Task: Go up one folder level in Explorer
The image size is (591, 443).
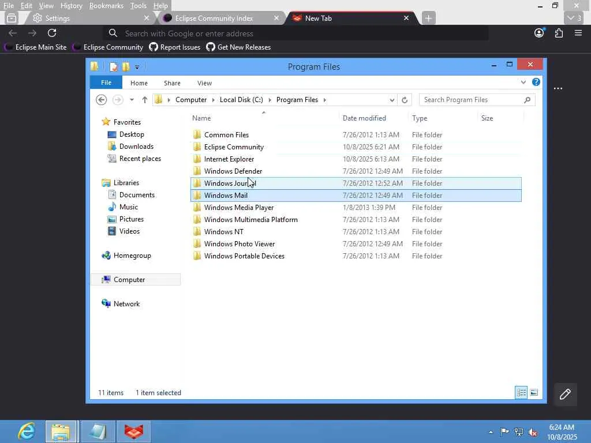Action: [145, 100]
